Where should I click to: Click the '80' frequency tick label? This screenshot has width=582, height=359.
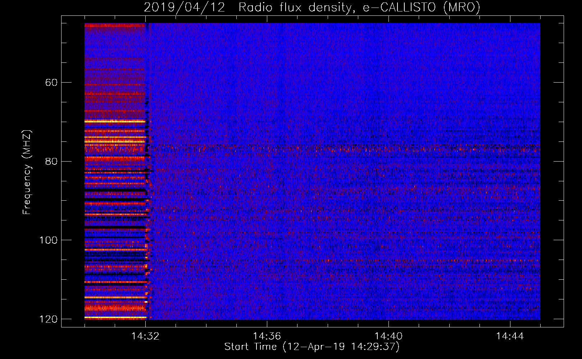pyautogui.click(x=51, y=161)
